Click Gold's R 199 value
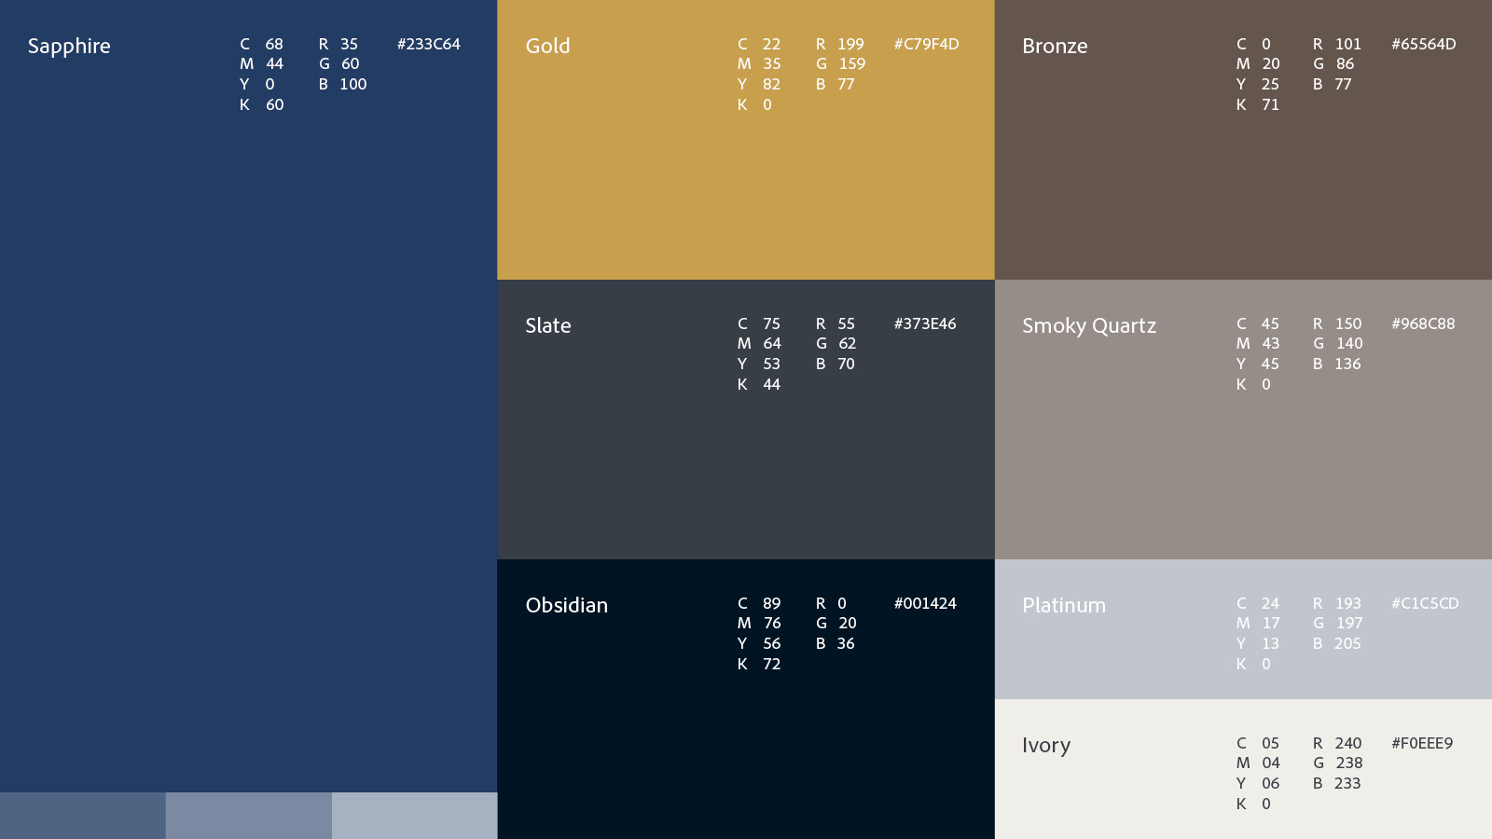Screen dimensions: 1492x839 pos(840,44)
